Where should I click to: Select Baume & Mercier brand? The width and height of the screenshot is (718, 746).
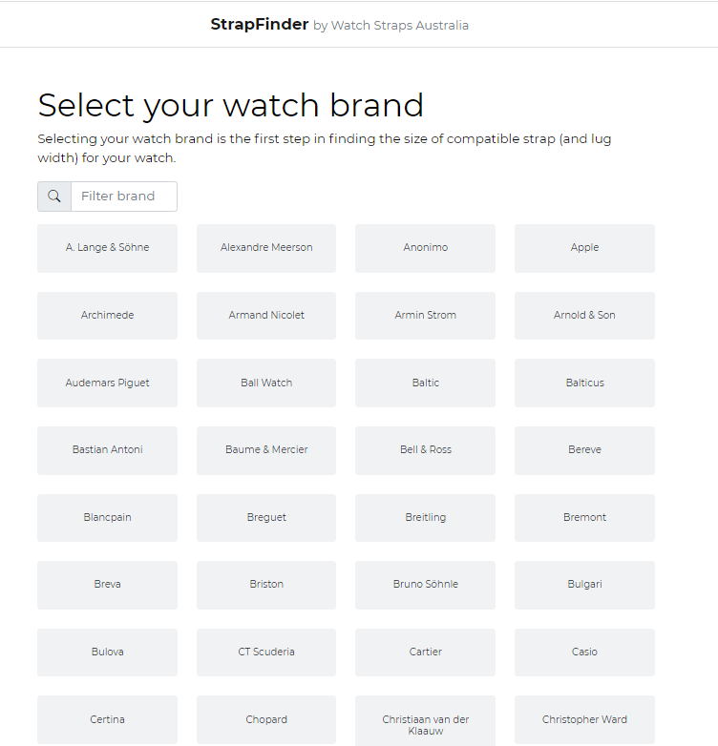click(x=266, y=449)
